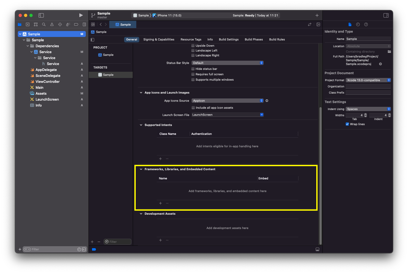The image size is (408, 273).
Task: Check Supports multiple windows
Action: pyautogui.click(x=193, y=80)
